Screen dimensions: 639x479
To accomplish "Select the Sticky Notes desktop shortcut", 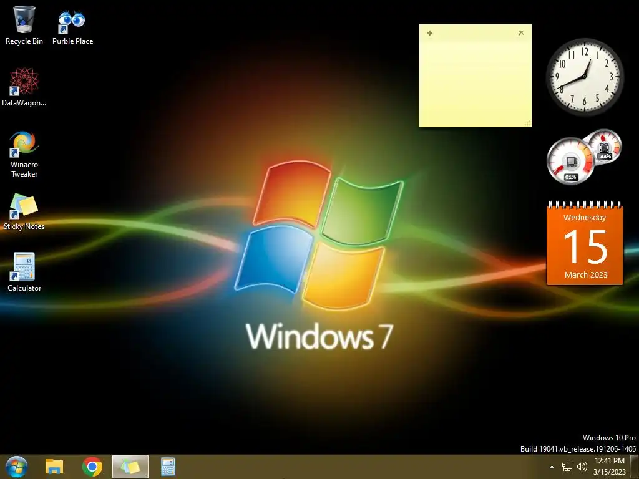I will (x=24, y=212).
